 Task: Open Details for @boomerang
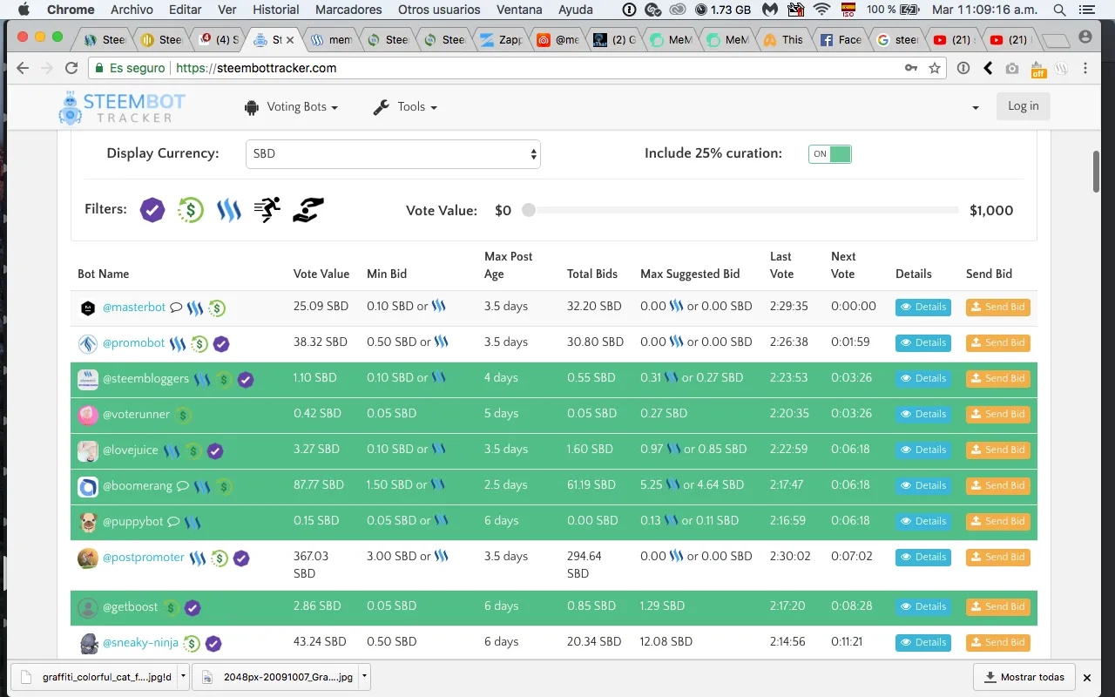click(x=923, y=486)
